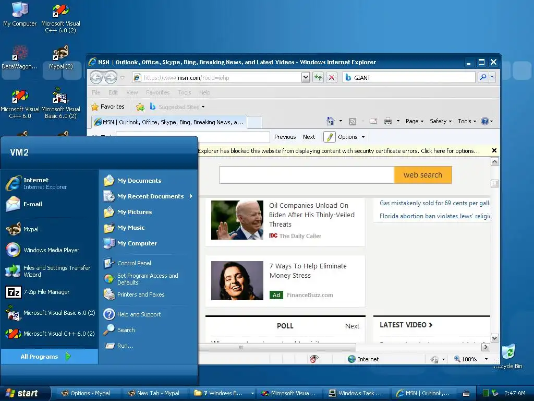
Task: Open My Documents folder
Action: click(148, 180)
